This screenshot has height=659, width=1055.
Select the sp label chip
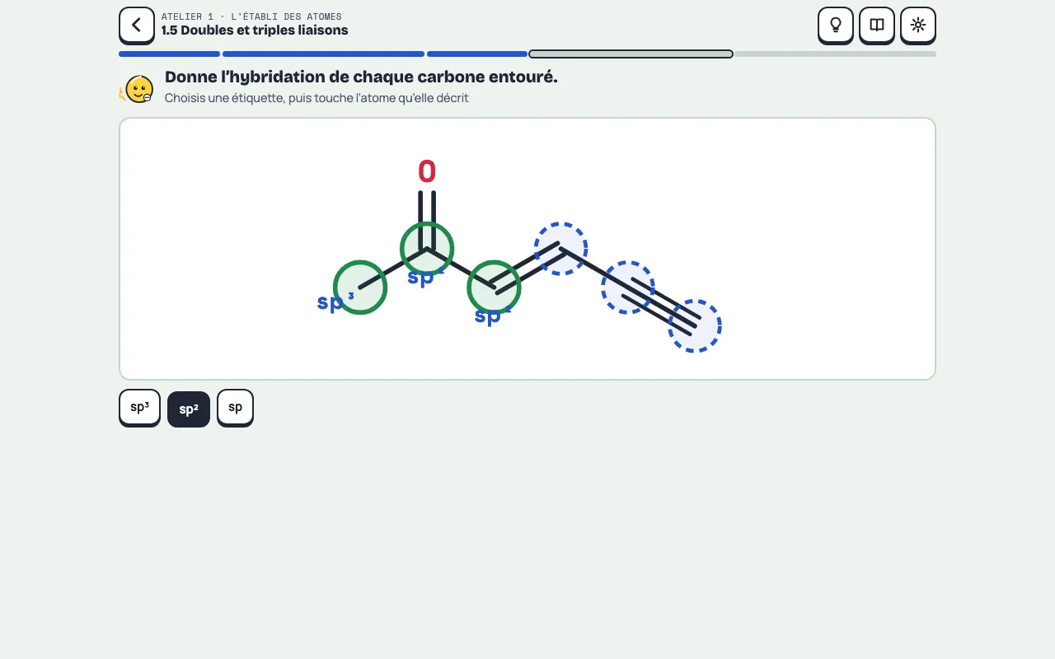pos(236,407)
